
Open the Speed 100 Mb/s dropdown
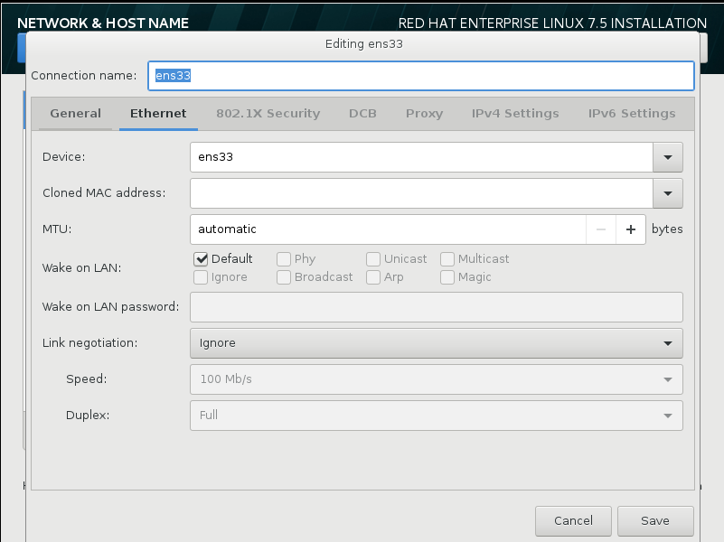click(x=437, y=379)
